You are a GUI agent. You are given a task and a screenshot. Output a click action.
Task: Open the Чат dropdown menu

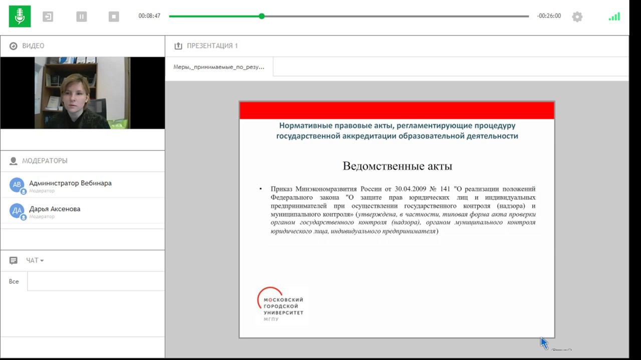(35, 260)
